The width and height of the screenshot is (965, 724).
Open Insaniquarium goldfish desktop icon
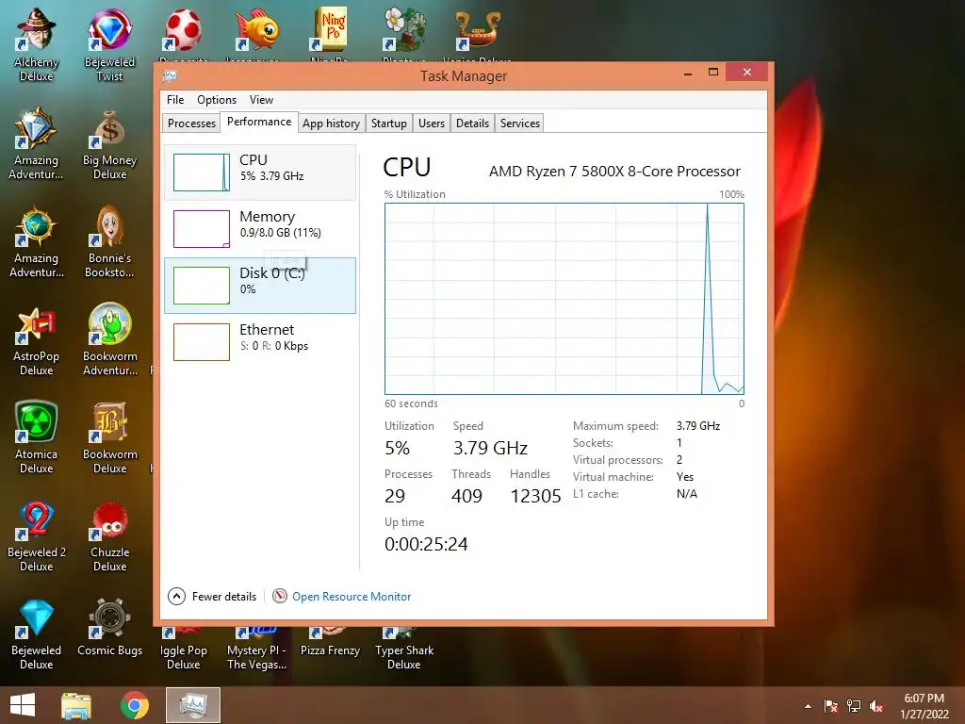(256, 31)
